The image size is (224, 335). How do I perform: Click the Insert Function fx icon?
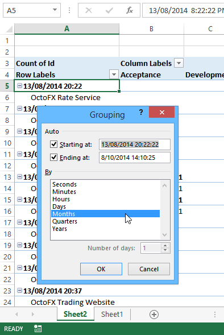(x=130, y=10)
